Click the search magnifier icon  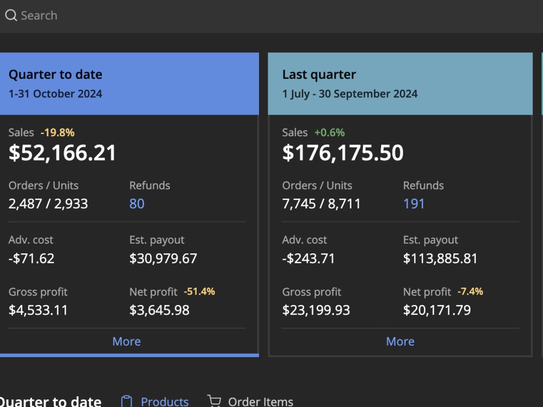[11, 15]
